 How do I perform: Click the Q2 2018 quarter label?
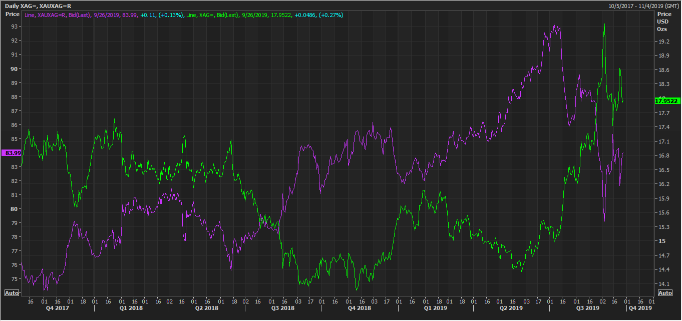click(x=206, y=308)
